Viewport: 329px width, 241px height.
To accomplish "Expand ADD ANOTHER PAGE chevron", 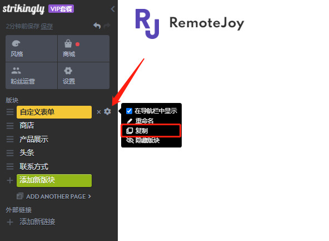I will click(89, 196).
